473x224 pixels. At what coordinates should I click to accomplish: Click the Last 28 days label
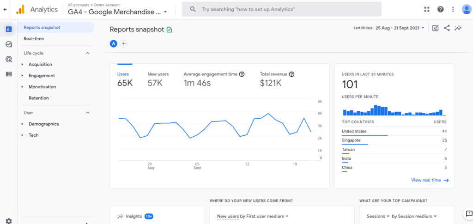(363, 28)
